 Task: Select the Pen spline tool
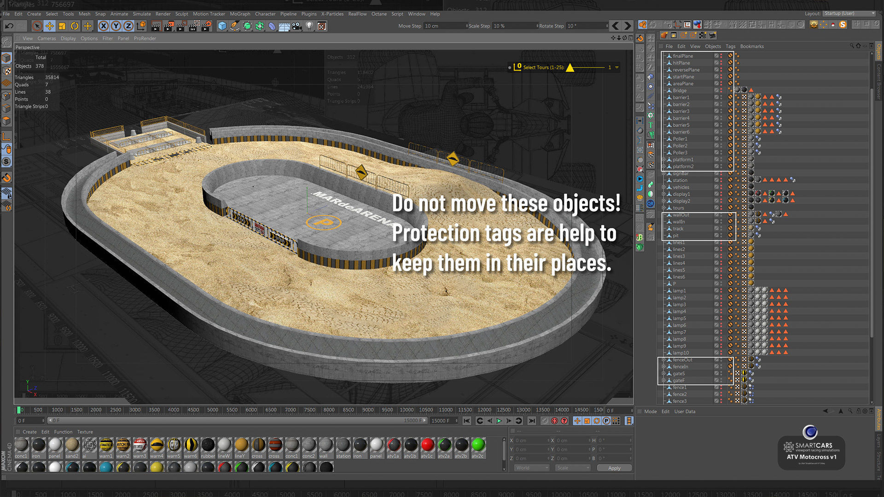point(235,26)
